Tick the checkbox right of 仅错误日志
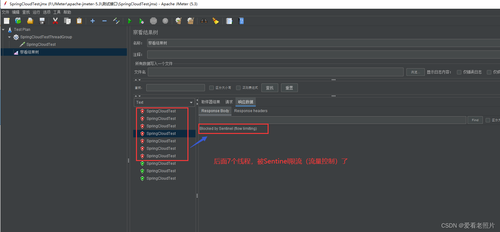This screenshot has height=232, width=500. (489, 72)
